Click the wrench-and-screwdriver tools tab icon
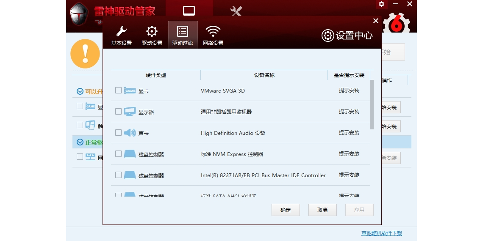This screenshot has height=241, width=483. (236, 11)
